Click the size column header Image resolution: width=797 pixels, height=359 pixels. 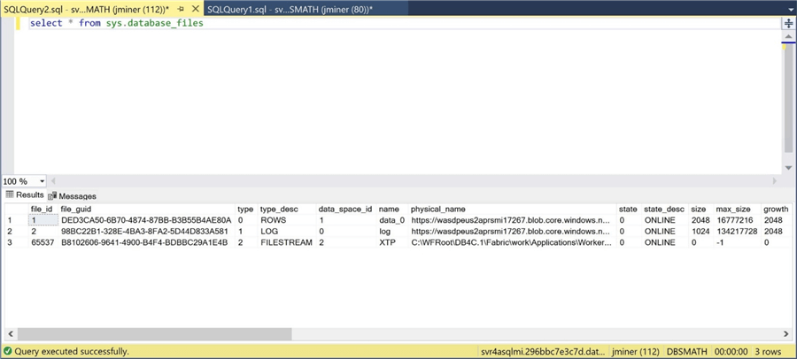pyautogui.click(x=701, y=209)
